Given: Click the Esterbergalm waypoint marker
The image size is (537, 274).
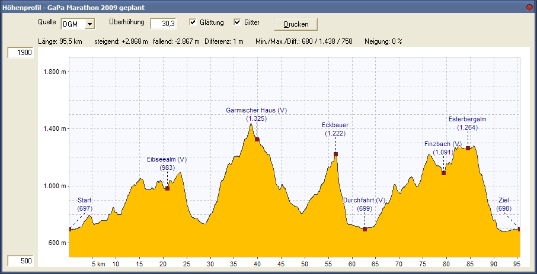Looking at the screenshot, I should point(468,148).
